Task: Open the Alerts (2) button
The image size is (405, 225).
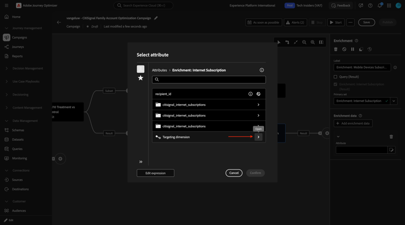Action: coord(295,23)
